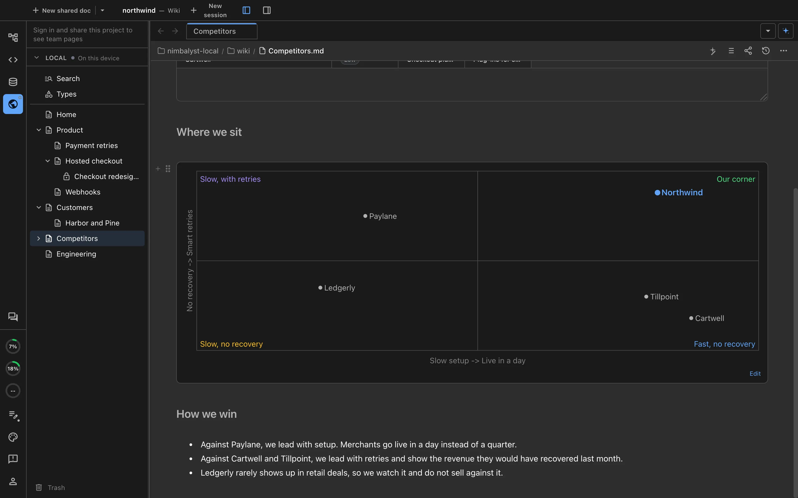Image resolution: width=798 pixels, height=498 pixels.
Task: Click the Edit link on quadrant chart
Action: pos(755,373)
